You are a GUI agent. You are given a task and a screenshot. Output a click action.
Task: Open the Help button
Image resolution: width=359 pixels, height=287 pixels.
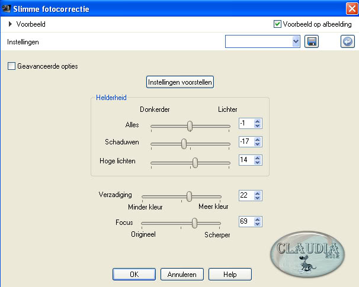230,274
